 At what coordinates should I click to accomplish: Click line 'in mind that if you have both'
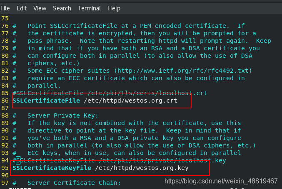point(136,48)
